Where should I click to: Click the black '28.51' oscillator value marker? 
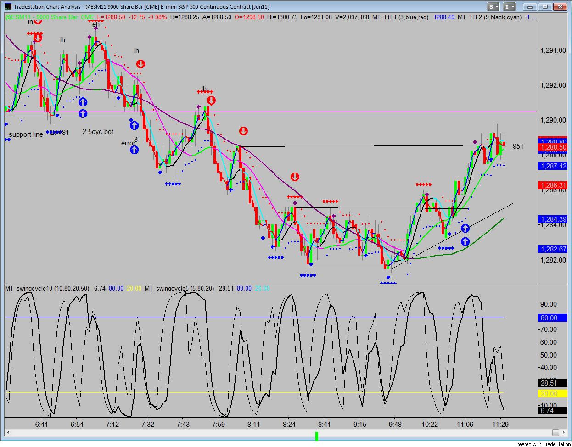point(553,383)
